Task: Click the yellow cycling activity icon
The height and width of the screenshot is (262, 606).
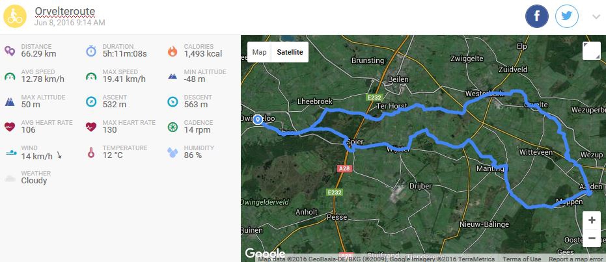Action: (x=16, y=16)
